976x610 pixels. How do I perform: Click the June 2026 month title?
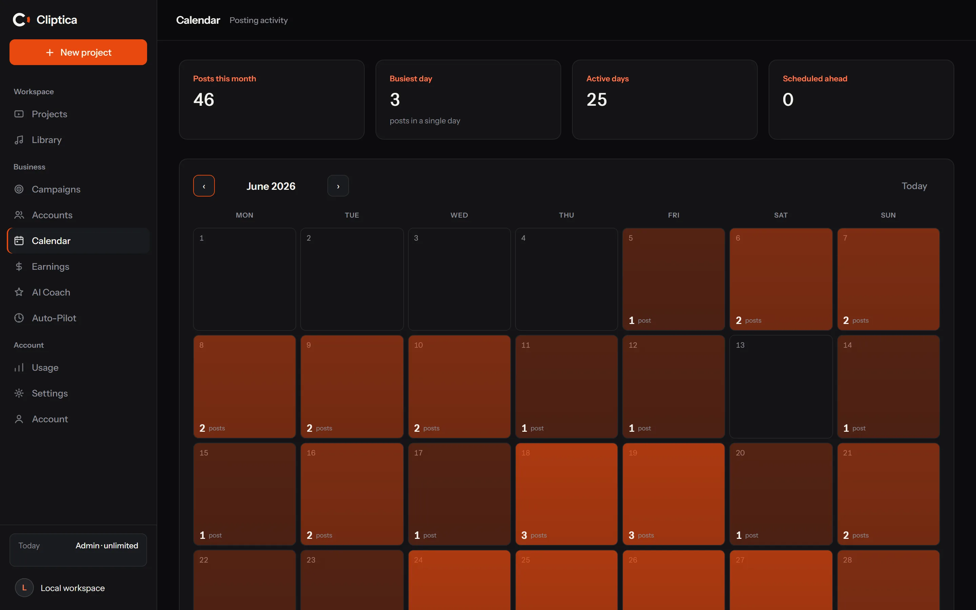[x=271, y=186]
